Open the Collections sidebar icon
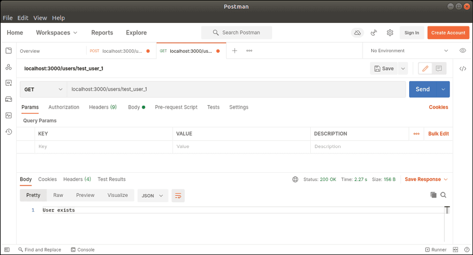This screenshot has width=473, height=255. click(x=9, y=51)
